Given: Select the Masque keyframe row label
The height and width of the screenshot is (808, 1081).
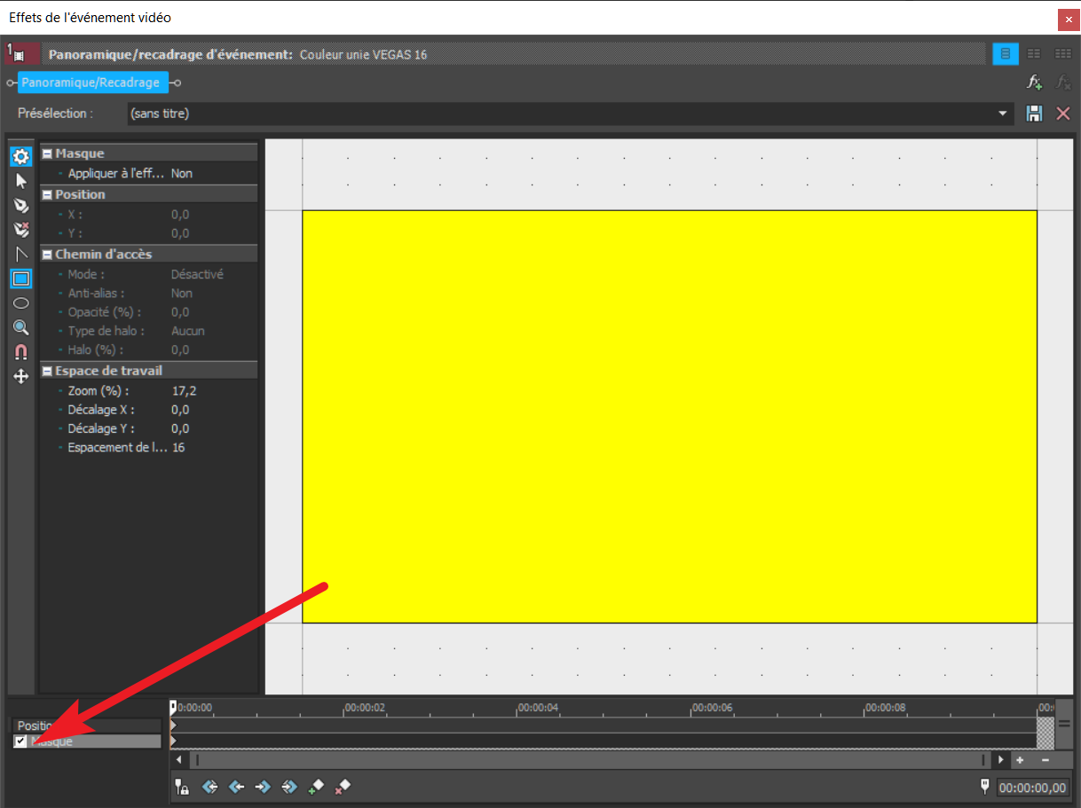Looking at the screenshot, I should [51, 741].
